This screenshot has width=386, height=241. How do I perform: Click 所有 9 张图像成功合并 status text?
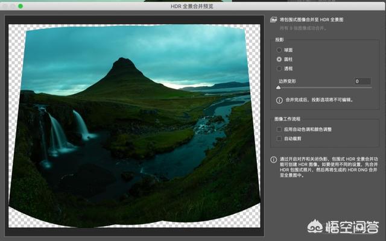click(x=306, y=28)
